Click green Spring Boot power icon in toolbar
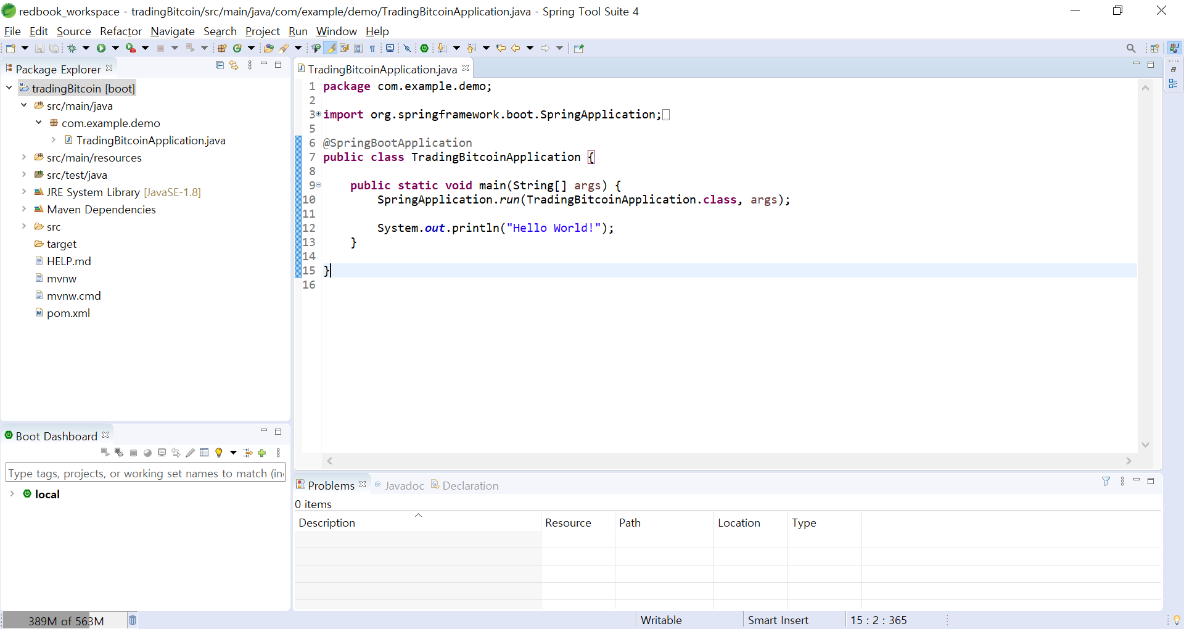The height and width of the screenshot is (629, 1184). (424, 48)
